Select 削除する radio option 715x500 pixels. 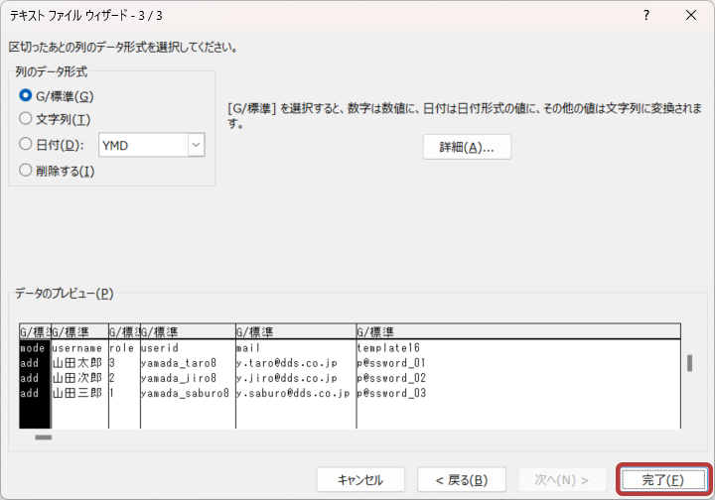pos(26,171)
